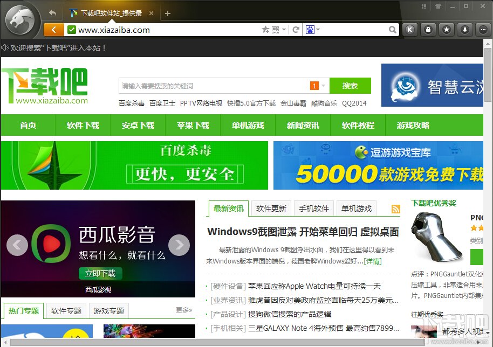Show previous slide with left arrow
Viewport: 493px width, 347px height.
click(17, 245)
